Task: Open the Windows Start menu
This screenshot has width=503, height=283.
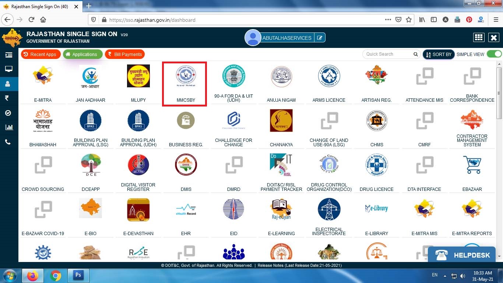Action: [x=10, y=276]
